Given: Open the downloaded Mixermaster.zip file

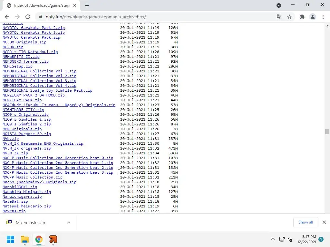Looking at the screenshot, I should pos(30,223).
